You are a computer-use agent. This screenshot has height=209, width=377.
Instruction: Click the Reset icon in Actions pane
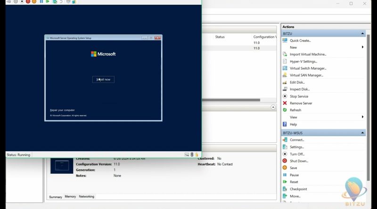(285, 182)
